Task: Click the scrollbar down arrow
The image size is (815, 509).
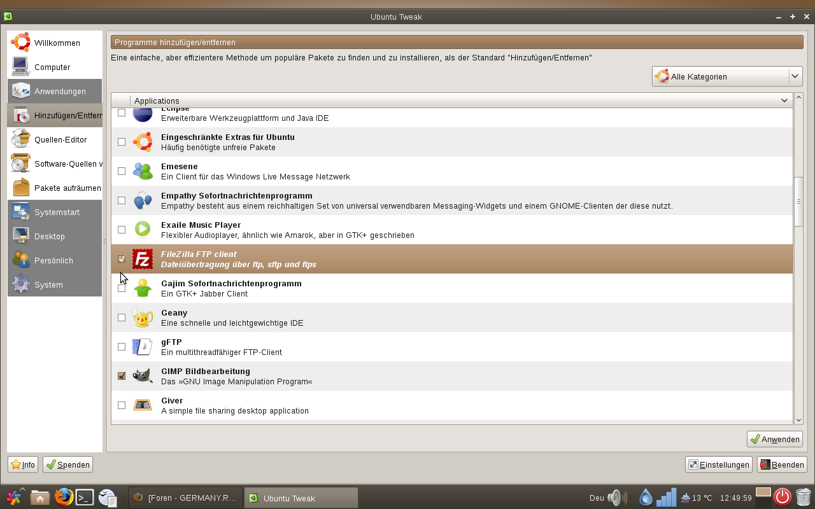Action: coord(798,420)
